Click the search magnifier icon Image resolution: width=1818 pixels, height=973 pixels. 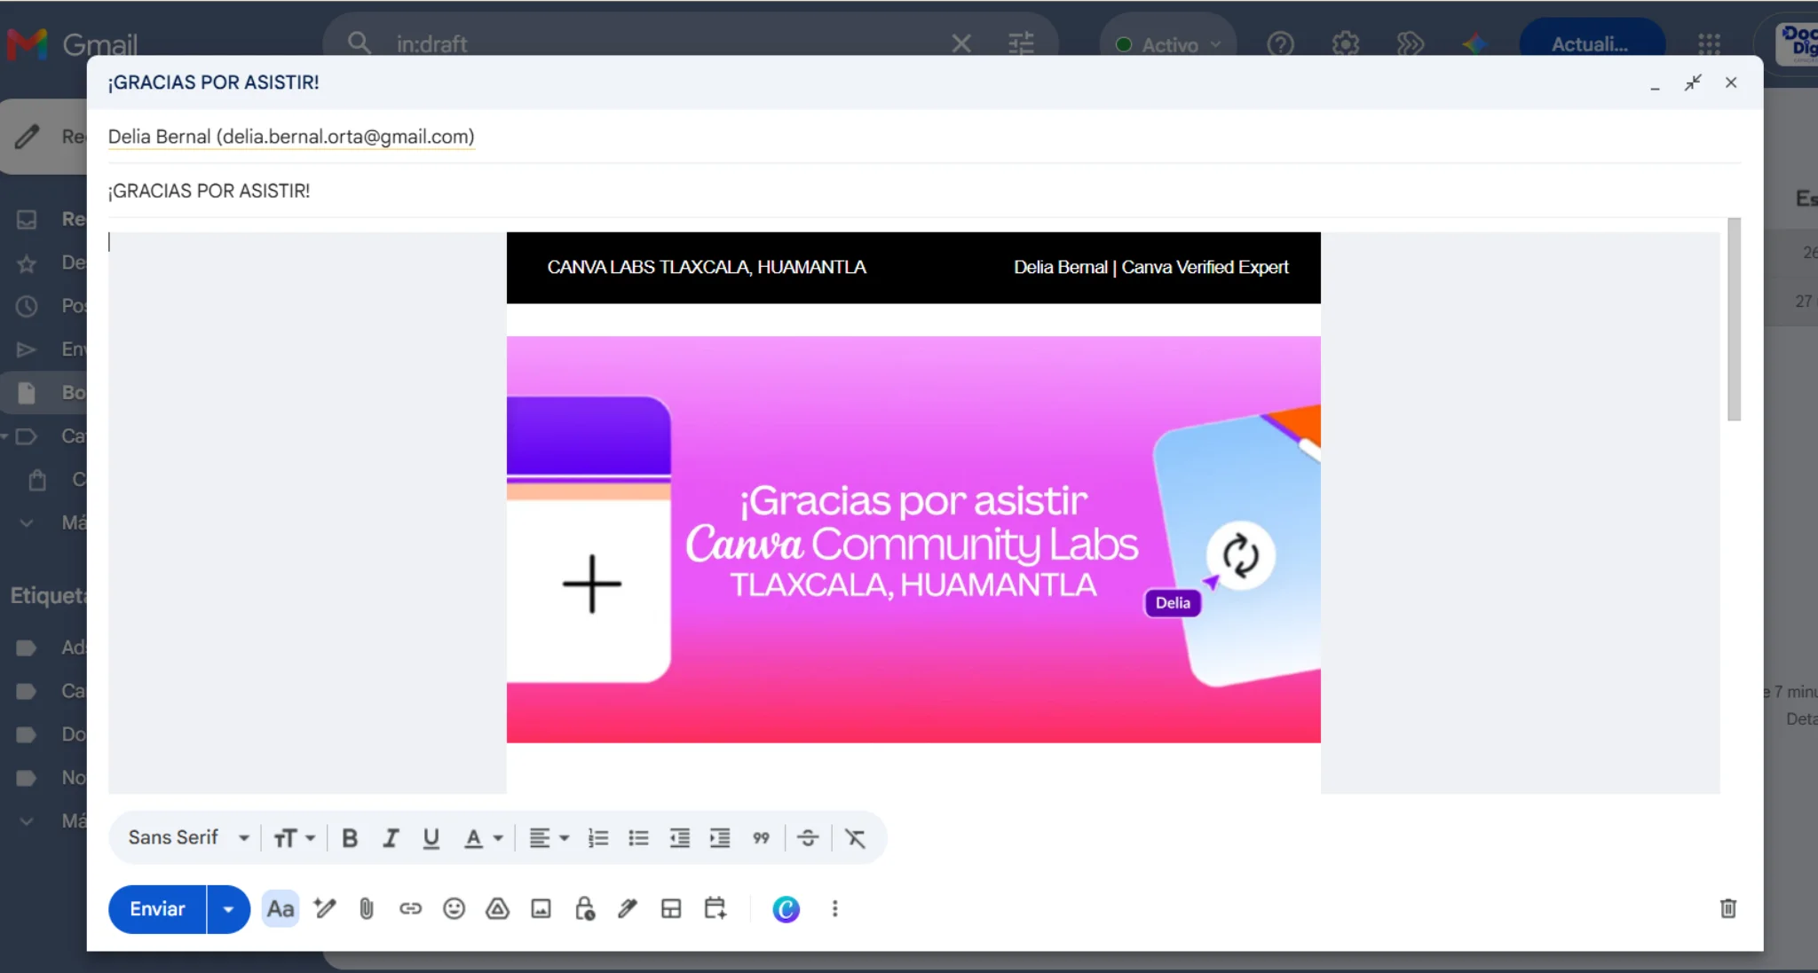359,43
